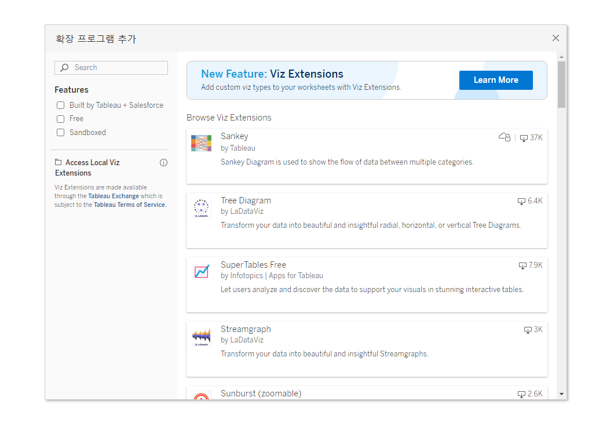Click the Sankey download count icon
This screenshot has height=430, width=614.
[524, 139]
